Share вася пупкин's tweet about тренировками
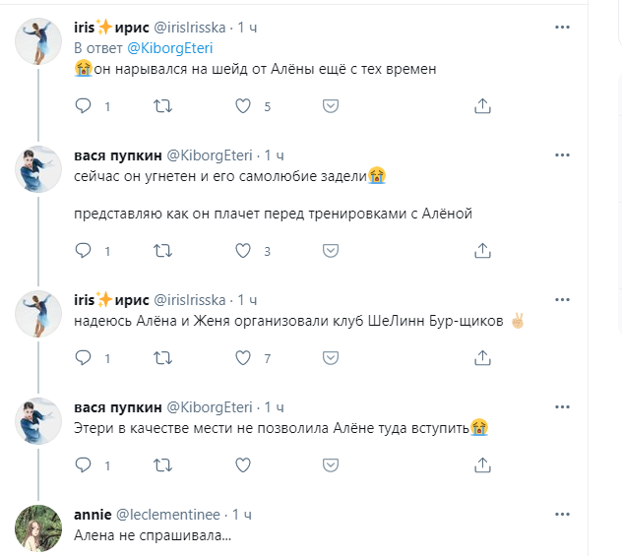The width and height of the screenshot is (622, 556). (x=482, y=251)
